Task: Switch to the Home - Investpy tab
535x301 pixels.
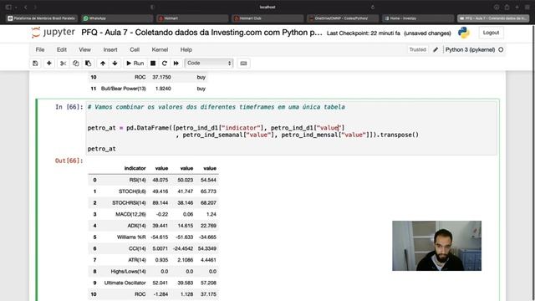Action: [x=418, y=18]
